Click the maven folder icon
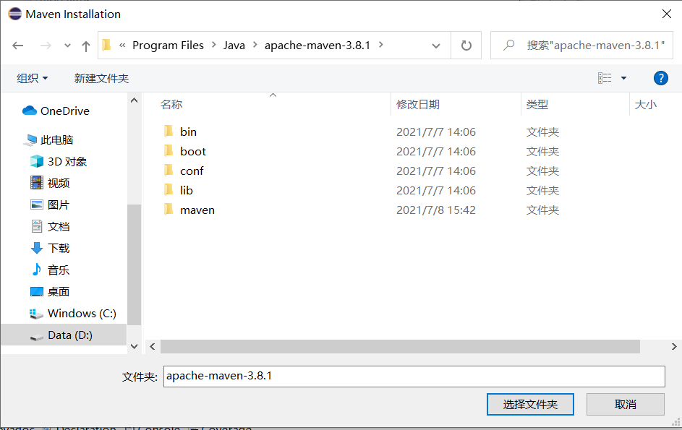This screenshot has width=682, height=430. click(x=169, y=210)
